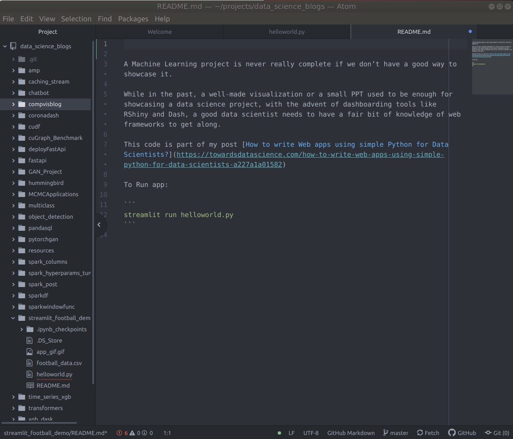This screenshot has width=513, height=439.
Task: Expand the coronadash folder
Action: coord(13,115)
